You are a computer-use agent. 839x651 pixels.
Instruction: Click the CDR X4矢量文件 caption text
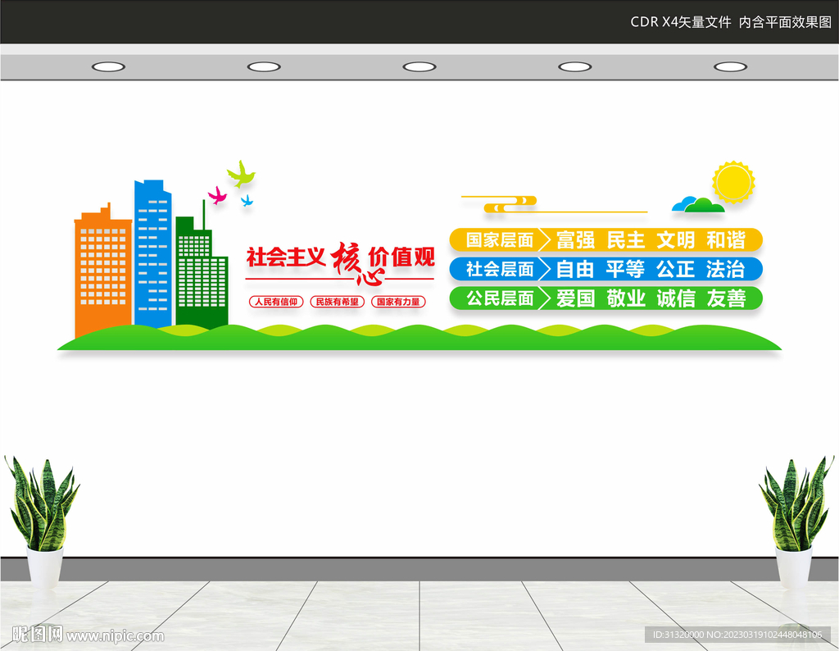pos(681,22)
